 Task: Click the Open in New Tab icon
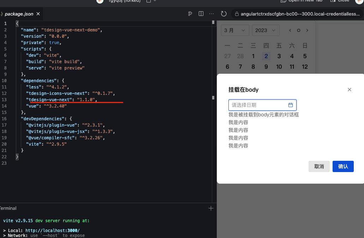tap(283, 1)
